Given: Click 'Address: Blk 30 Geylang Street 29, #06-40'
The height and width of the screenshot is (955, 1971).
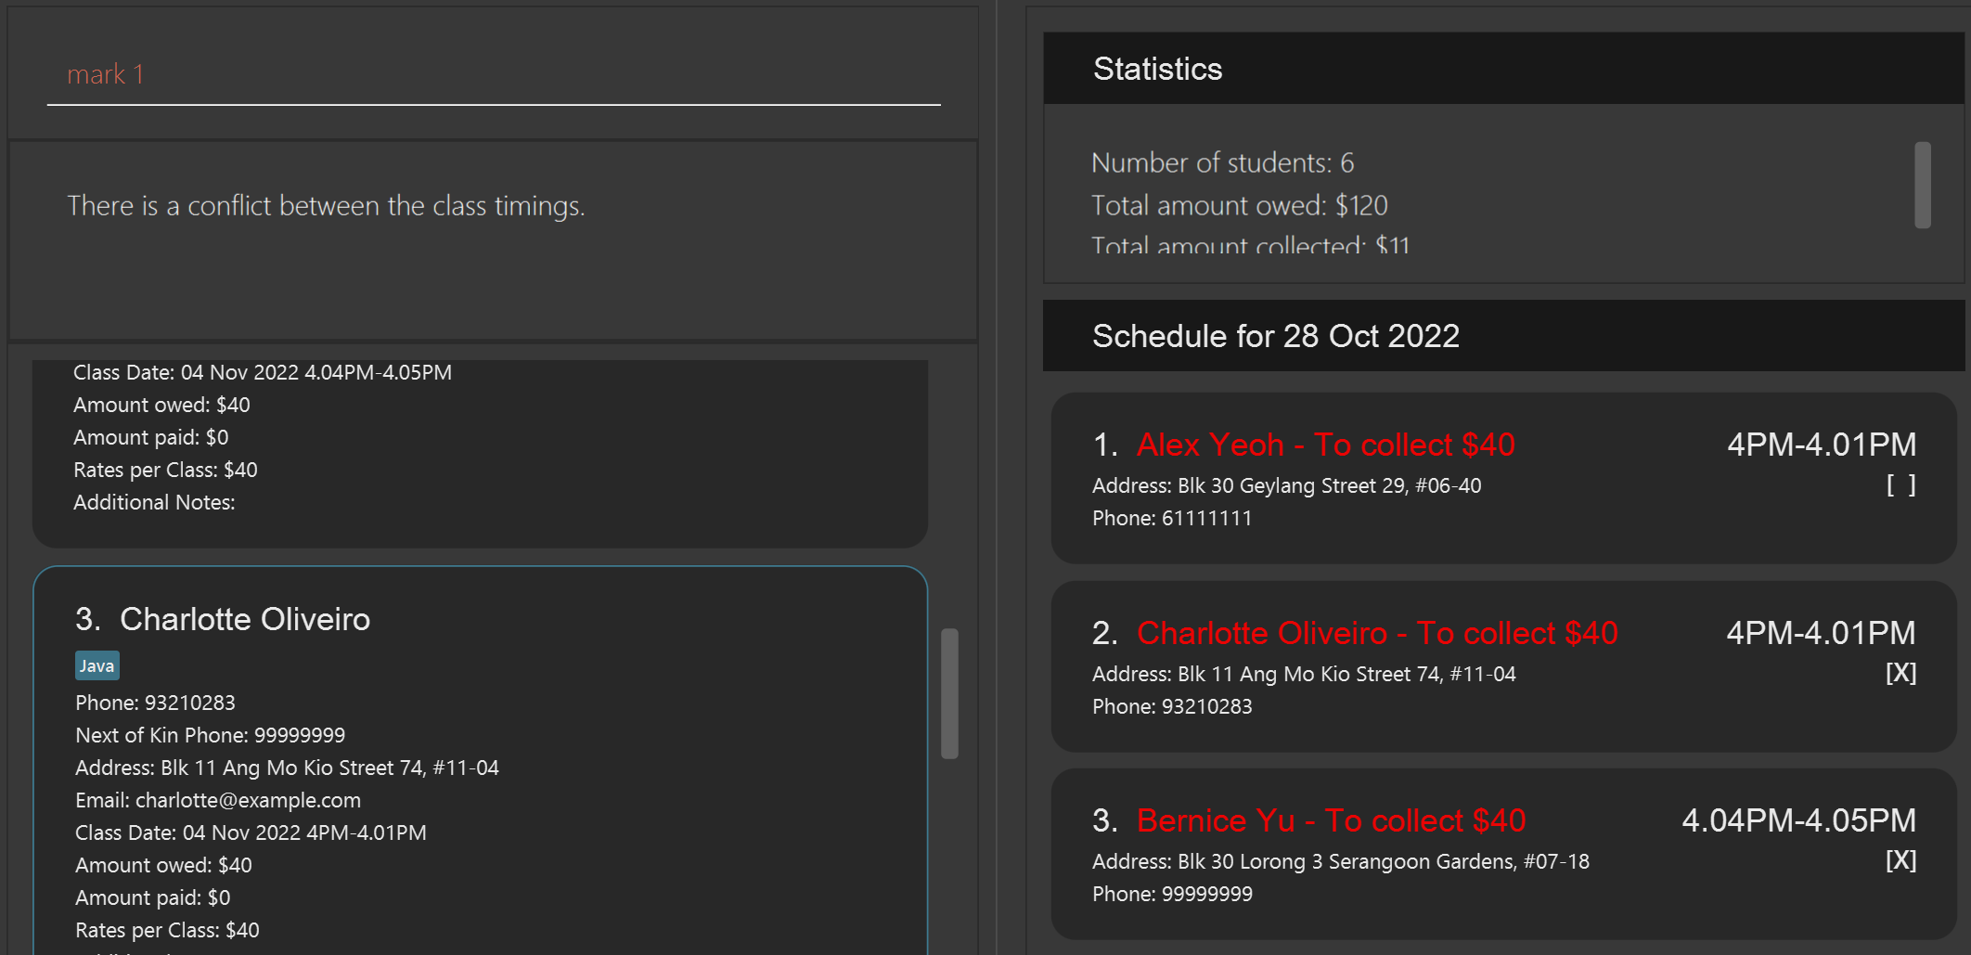Looking at the screenshot, I should 1287,485.
